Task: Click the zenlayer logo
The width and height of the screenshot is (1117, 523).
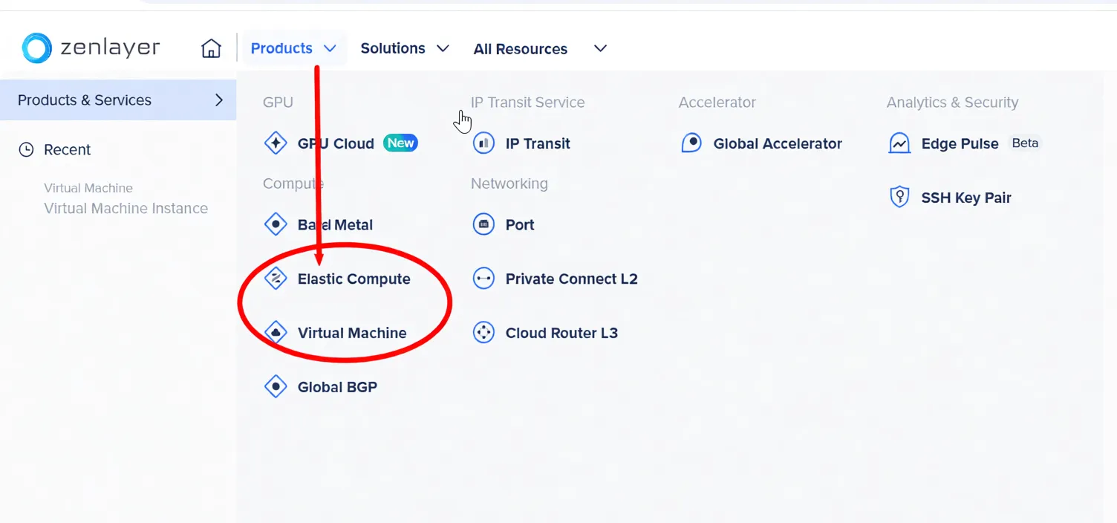Action: tap(91, 48)
